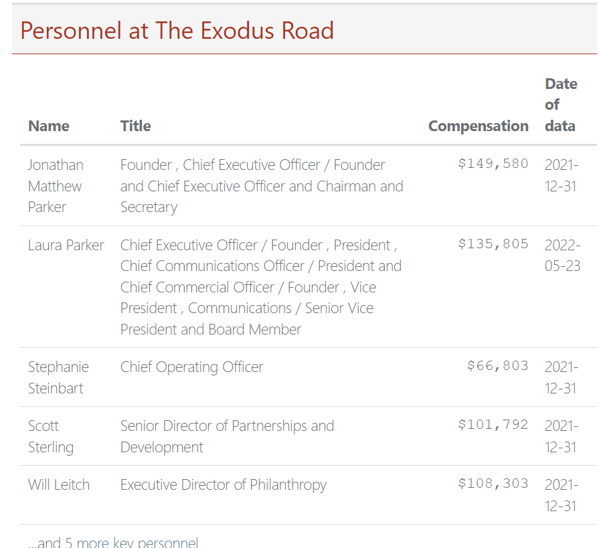Image resolution: width=599 pixels, height=548 pixels.
Task: Click the $149,580 compensation value
Action: 493,164
